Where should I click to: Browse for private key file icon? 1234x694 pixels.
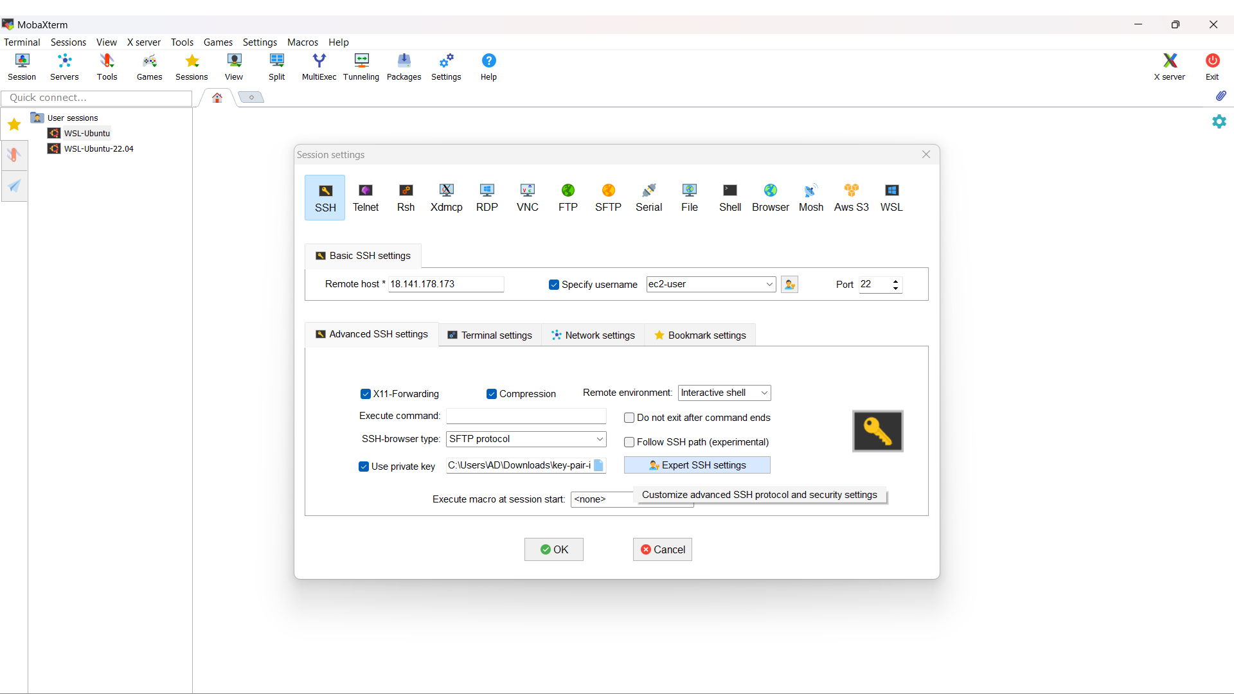(x=598, y=465)
